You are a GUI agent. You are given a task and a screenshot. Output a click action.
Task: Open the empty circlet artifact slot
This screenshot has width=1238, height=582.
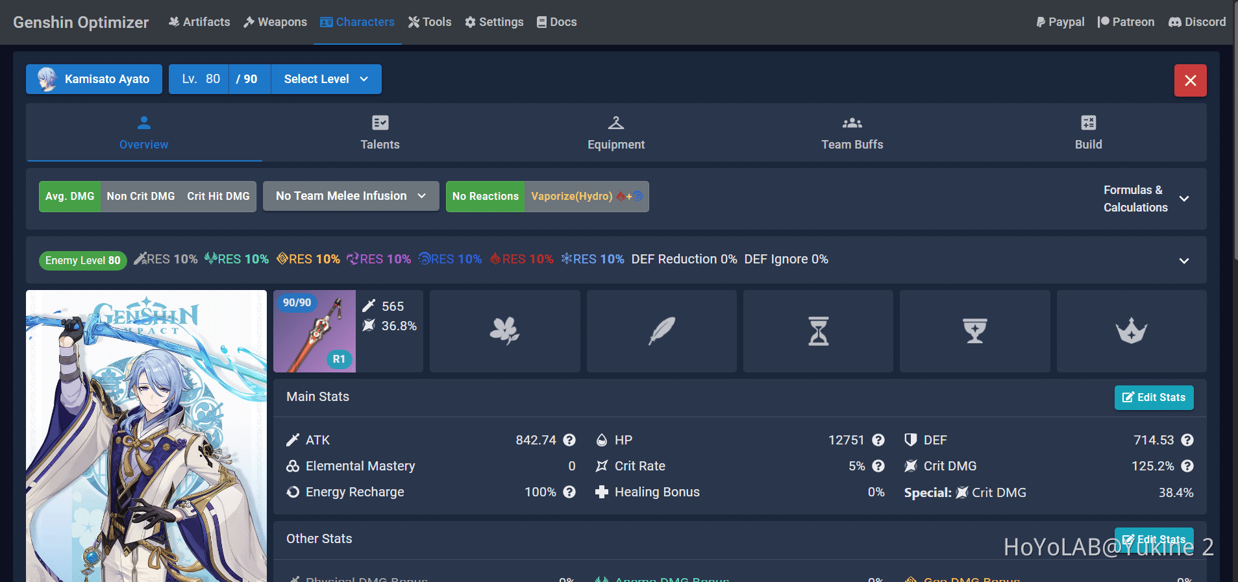point(1131,331)
